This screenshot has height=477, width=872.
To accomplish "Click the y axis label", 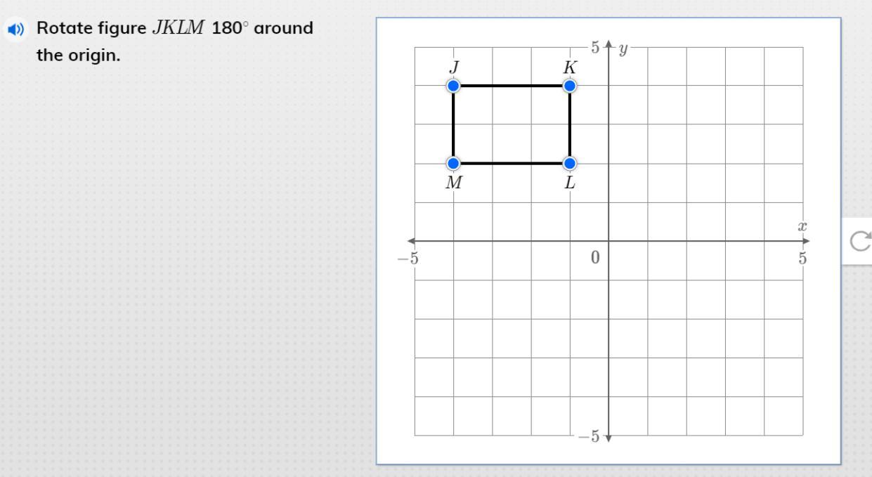I will 622,48.
